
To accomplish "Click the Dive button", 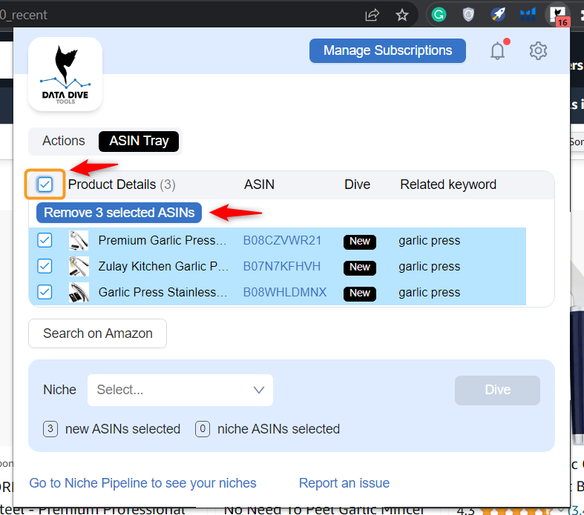I will (x=498, y=390).
